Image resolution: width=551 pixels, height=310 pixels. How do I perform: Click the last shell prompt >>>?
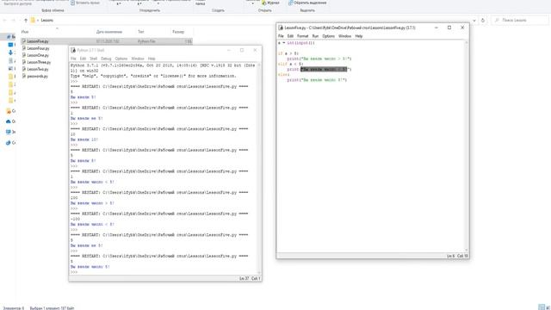(x=74, y=272)
